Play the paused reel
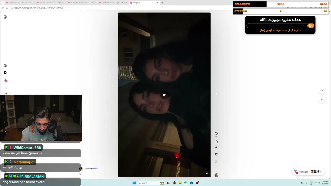Screen dimensions: 331x186 tap(164, 95)
